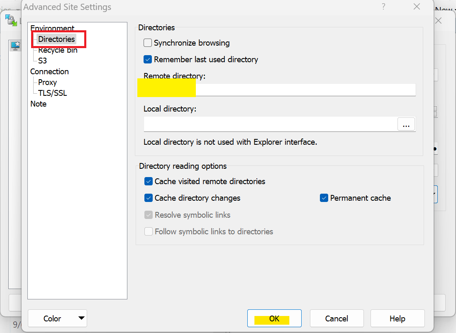This screenshot has width=456, height=333.
Task: Open the Environment settings page
Action: [x=52, y=29]
